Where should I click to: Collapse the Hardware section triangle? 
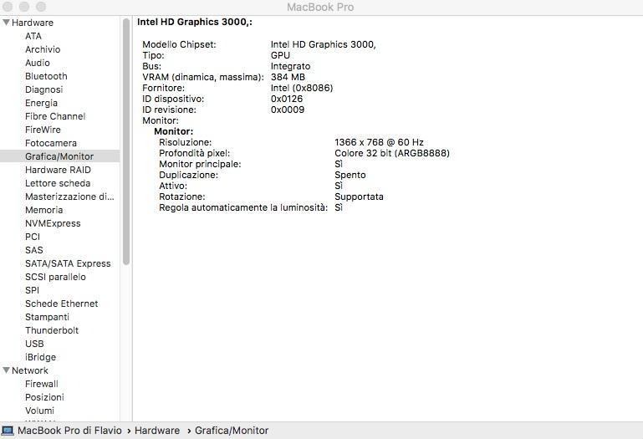6,23
